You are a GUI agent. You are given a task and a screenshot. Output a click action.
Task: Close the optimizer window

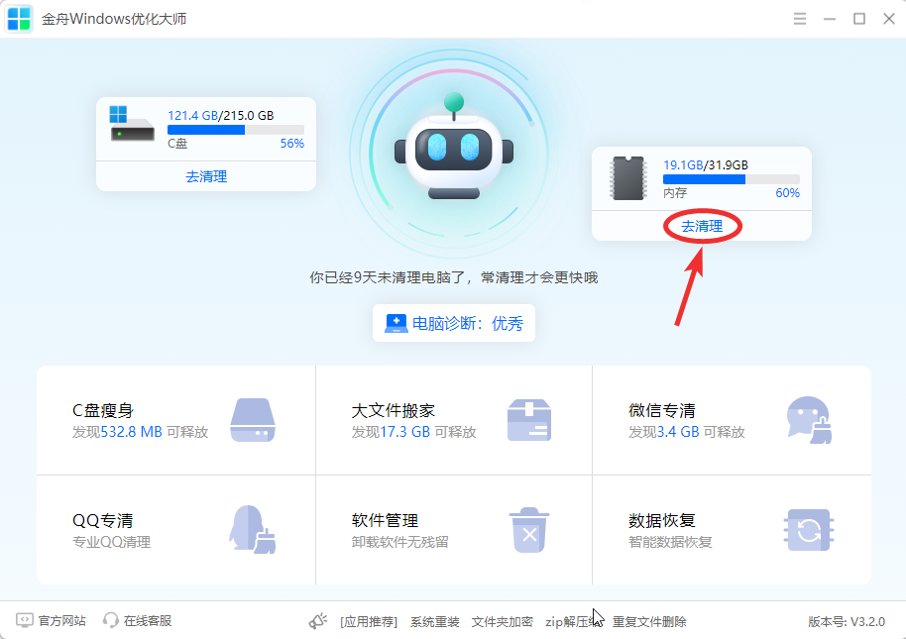tap(889, 19)
